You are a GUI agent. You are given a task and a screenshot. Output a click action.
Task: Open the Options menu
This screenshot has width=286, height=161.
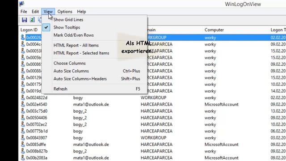pos(65,12)
